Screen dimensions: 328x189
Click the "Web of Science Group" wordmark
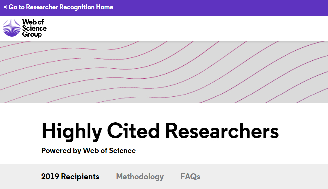pyautogui.click(x=34, y=28)
